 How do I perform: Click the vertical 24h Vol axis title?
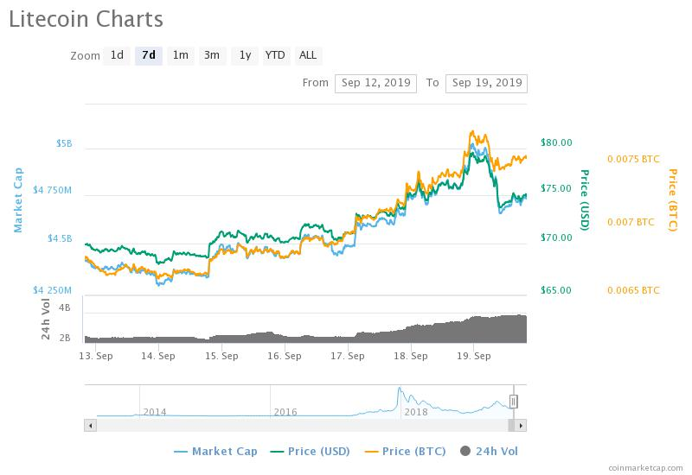[x=46, y=320]
